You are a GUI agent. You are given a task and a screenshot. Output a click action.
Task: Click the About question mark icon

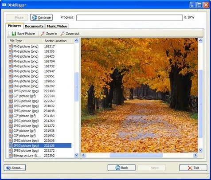(8, 168)
